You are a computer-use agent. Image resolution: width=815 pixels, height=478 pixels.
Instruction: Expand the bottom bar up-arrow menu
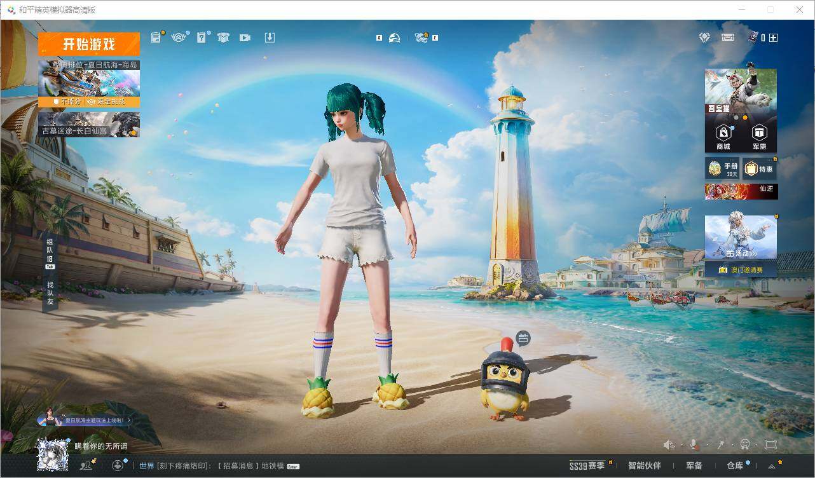click(x=772, y=467)
